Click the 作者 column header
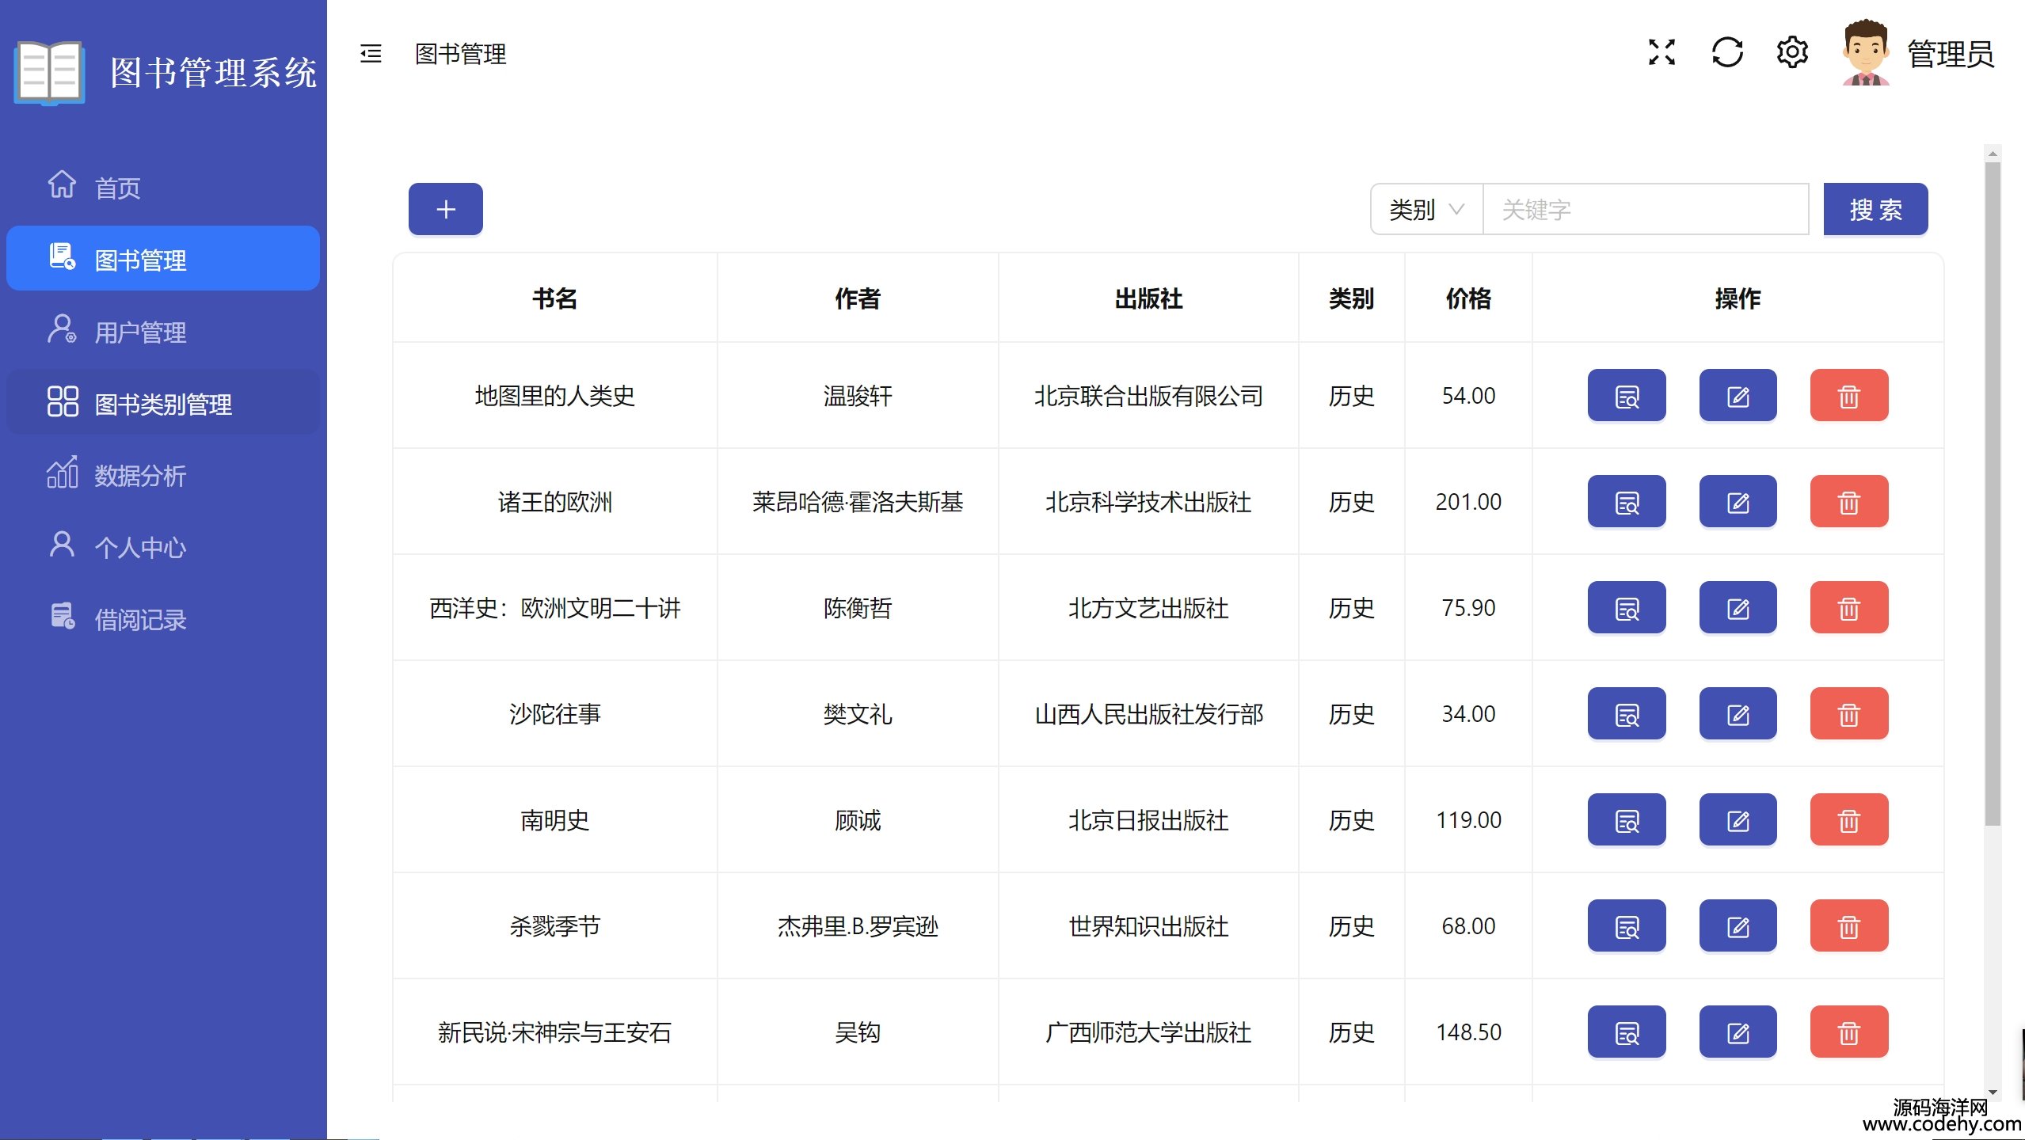The width and height of the screenshot is (2025, 1140). tap(857, 298)
